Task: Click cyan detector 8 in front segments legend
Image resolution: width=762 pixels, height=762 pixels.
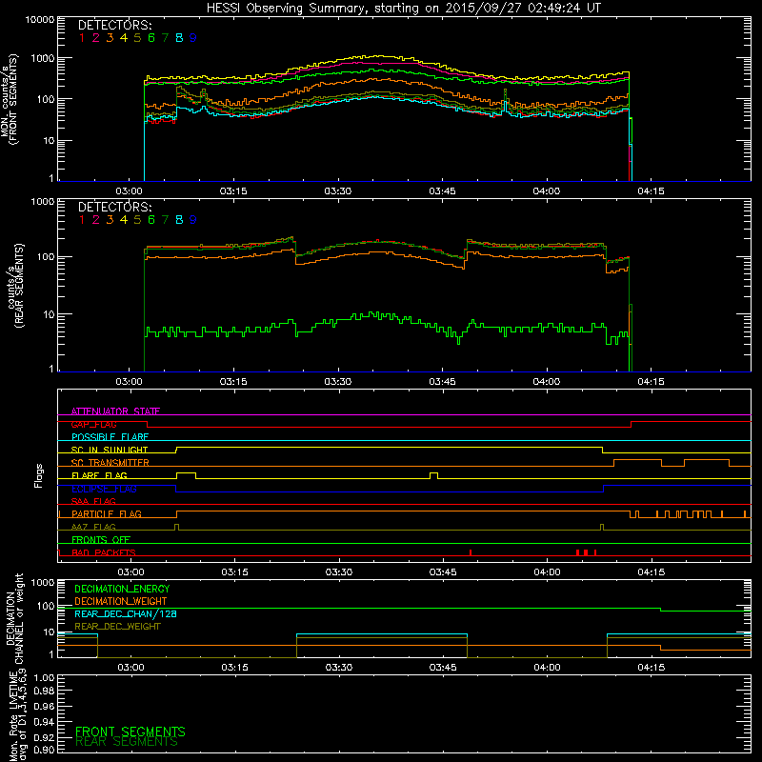Action: 179,38
